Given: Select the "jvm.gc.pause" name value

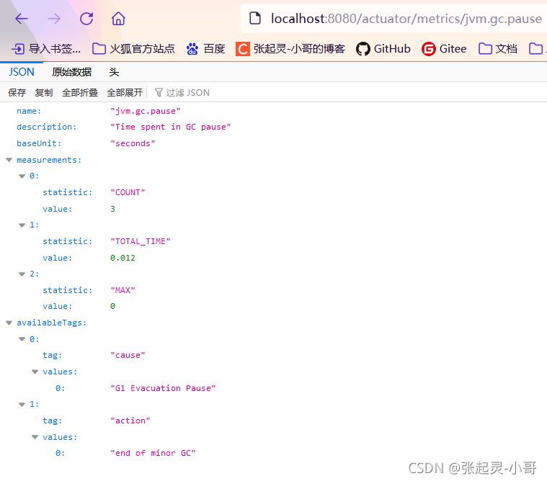Looking at the screenshot, I should tap(146, 111).
